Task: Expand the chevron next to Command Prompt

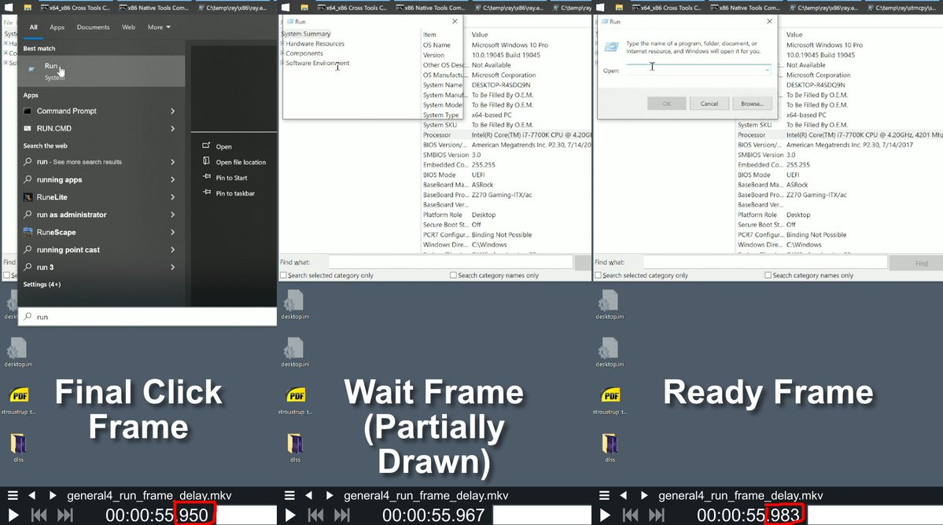Action: [x=172, y=111]
